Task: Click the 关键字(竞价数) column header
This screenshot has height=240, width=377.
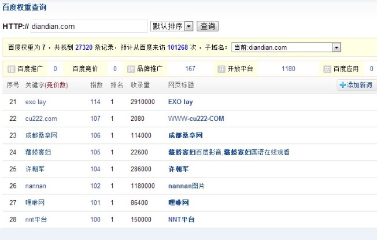Action: (47, 85)
